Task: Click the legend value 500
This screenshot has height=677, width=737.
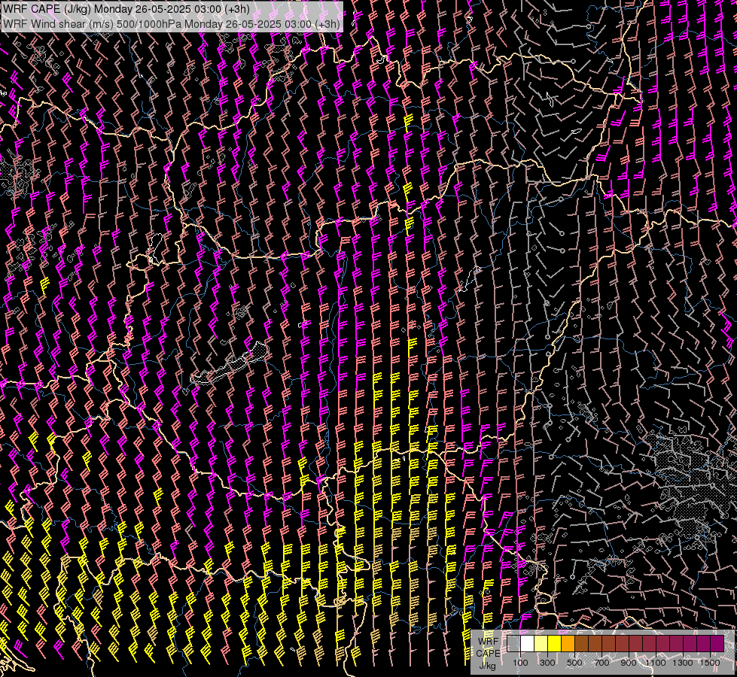Action: (x=575, y=663)
